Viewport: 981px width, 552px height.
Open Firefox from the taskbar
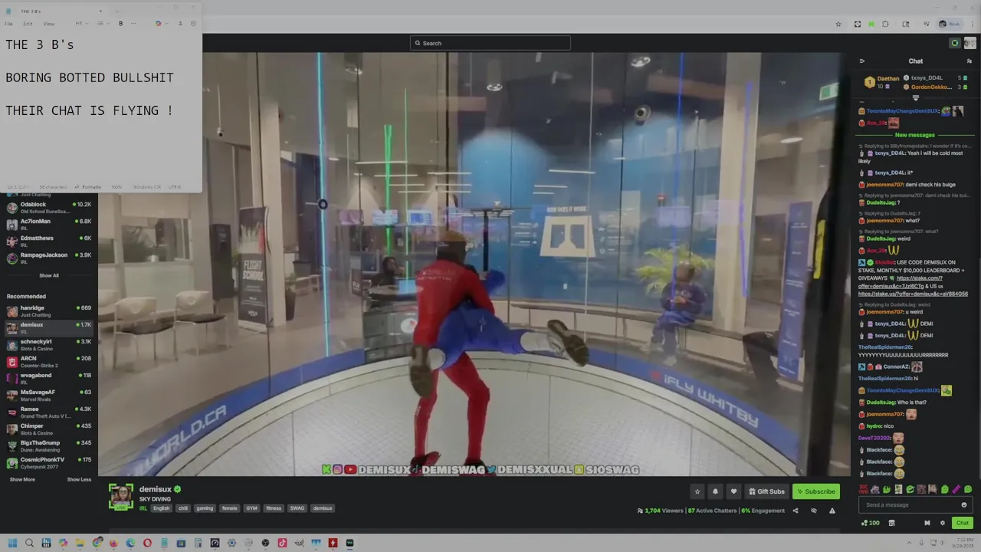click(113, 543)
